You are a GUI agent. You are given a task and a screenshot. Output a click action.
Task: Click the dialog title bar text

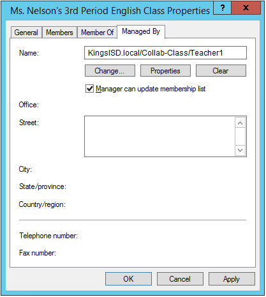(x=110, y=11)
